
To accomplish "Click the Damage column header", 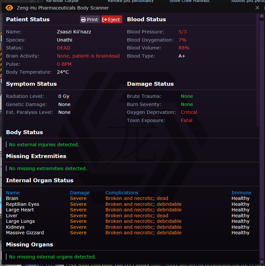I will click(x=80, y=193).
